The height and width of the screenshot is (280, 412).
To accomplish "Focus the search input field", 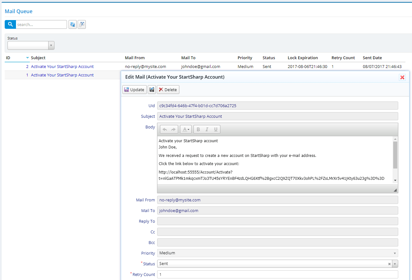I will [41, 24].
